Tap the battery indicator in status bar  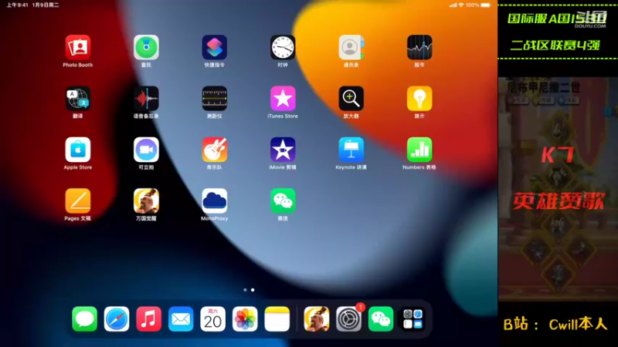tap(486, 5)
